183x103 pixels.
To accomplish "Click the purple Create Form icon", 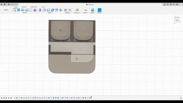I will [35, 10].
